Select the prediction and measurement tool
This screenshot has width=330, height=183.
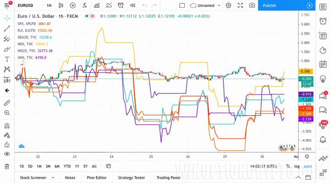pyautogui.click(x=7, y=80)
